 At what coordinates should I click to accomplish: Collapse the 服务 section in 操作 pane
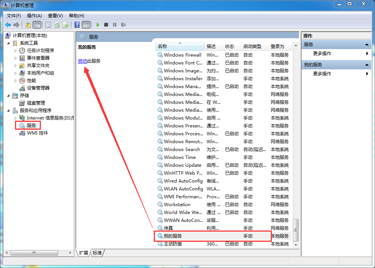click(x=367, y=45)
